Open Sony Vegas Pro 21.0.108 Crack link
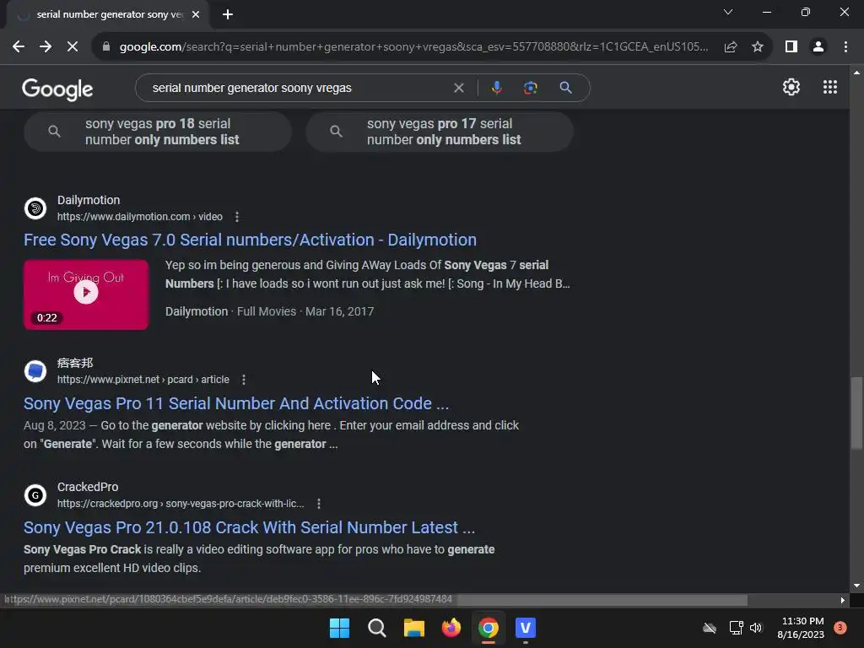The width and height of the screenshot is (864, 648). [249, 527]
